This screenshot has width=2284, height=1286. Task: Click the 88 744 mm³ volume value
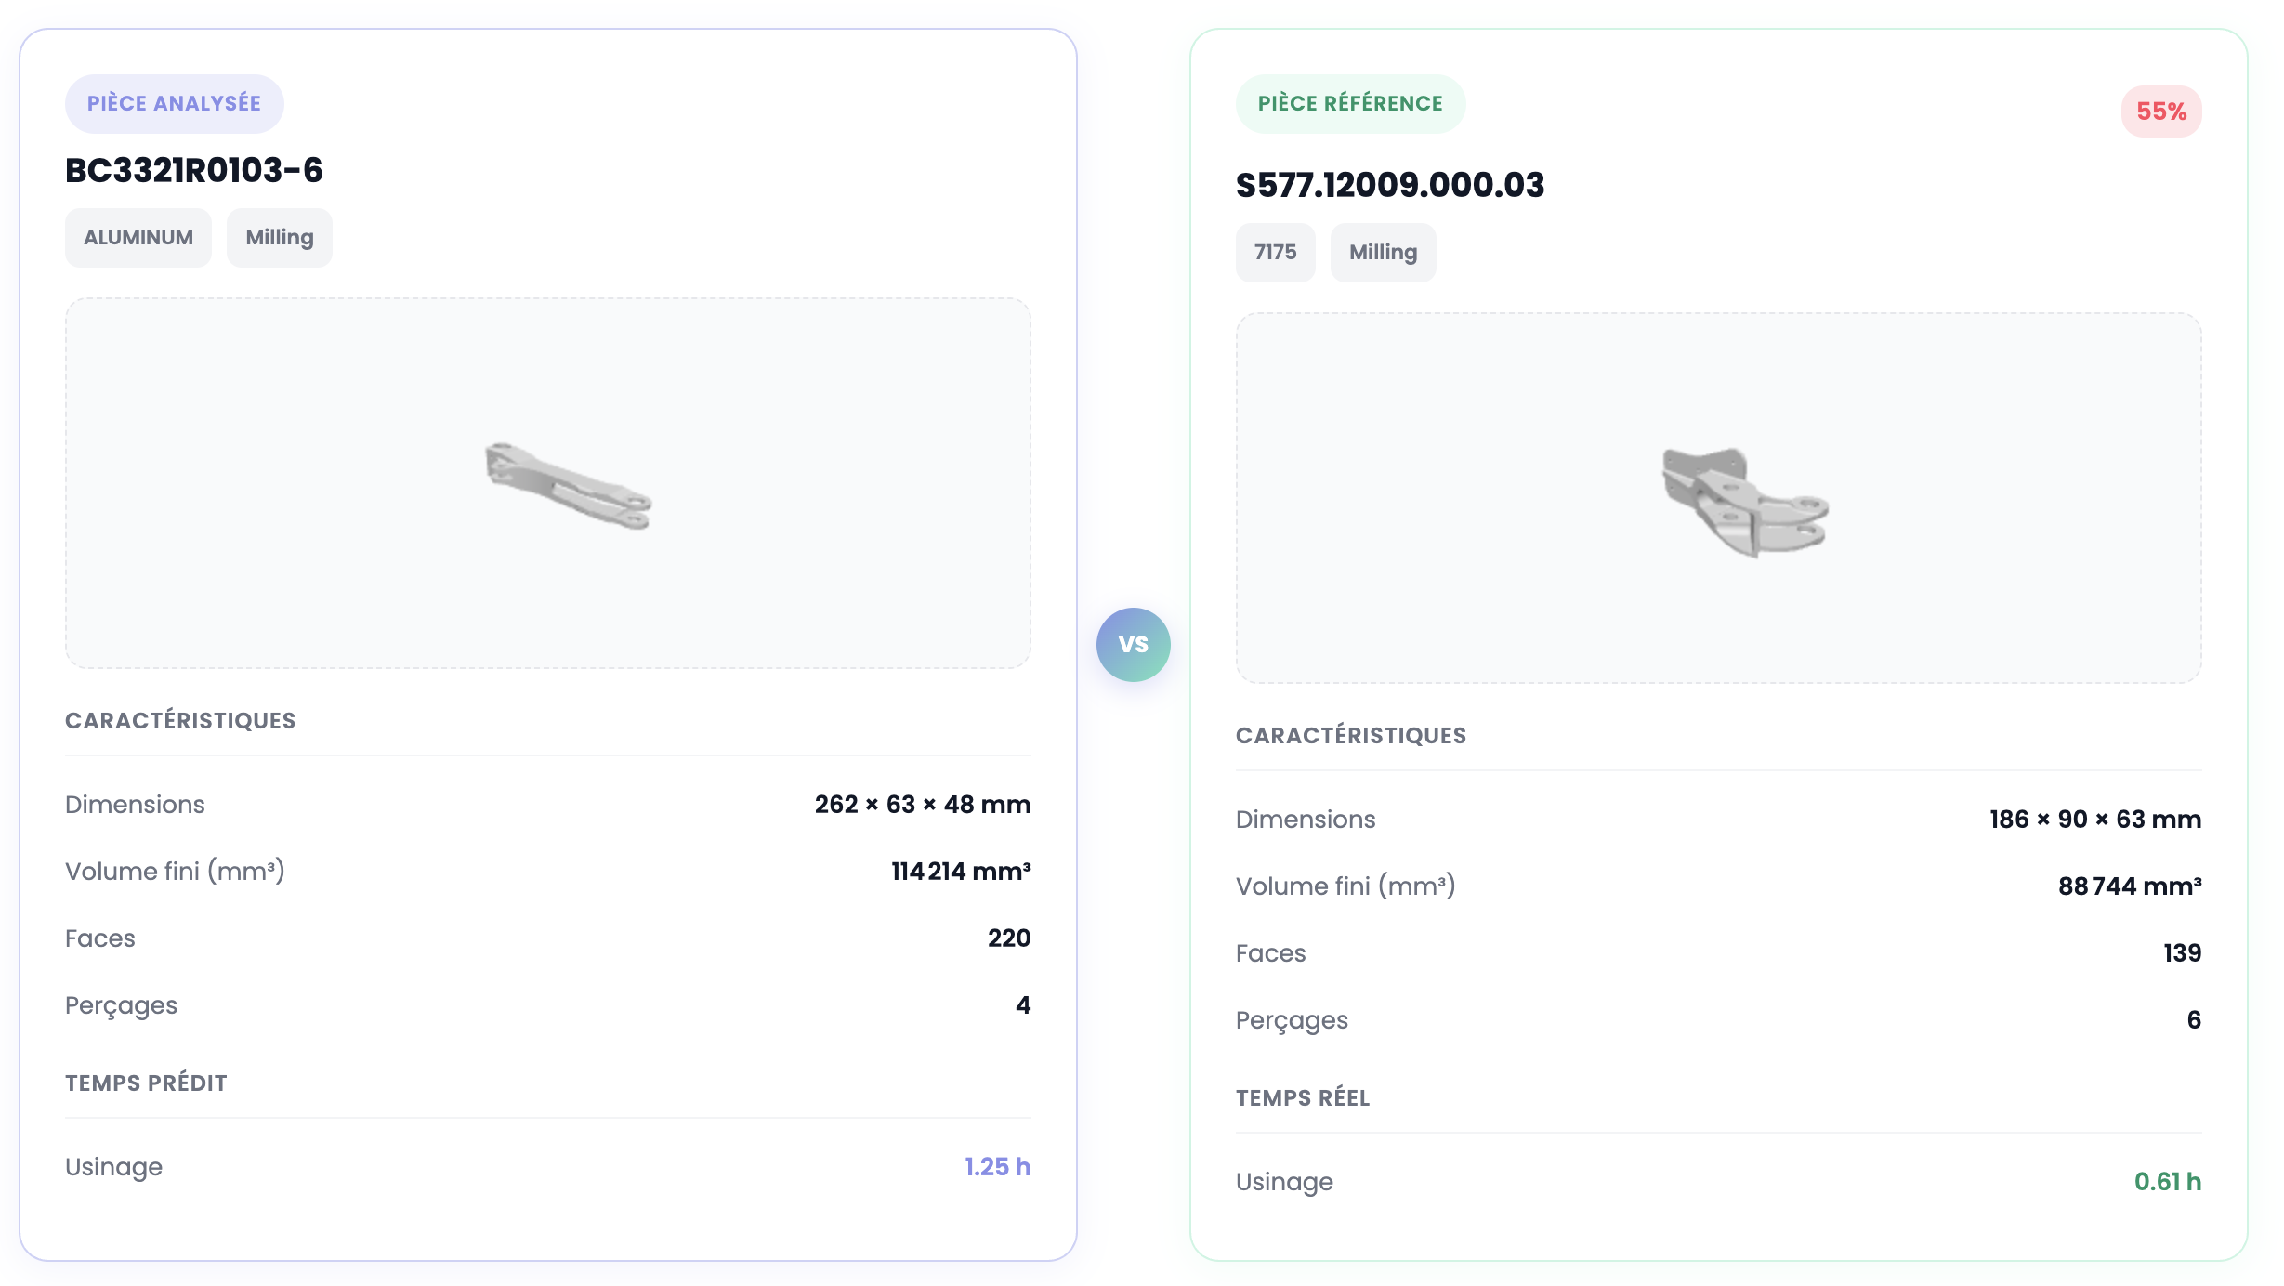[2129, 886]
